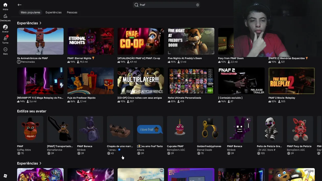Select the FNAF Foxy de Pelúcia item
This screenshot has height=181, width=322.
300,129
